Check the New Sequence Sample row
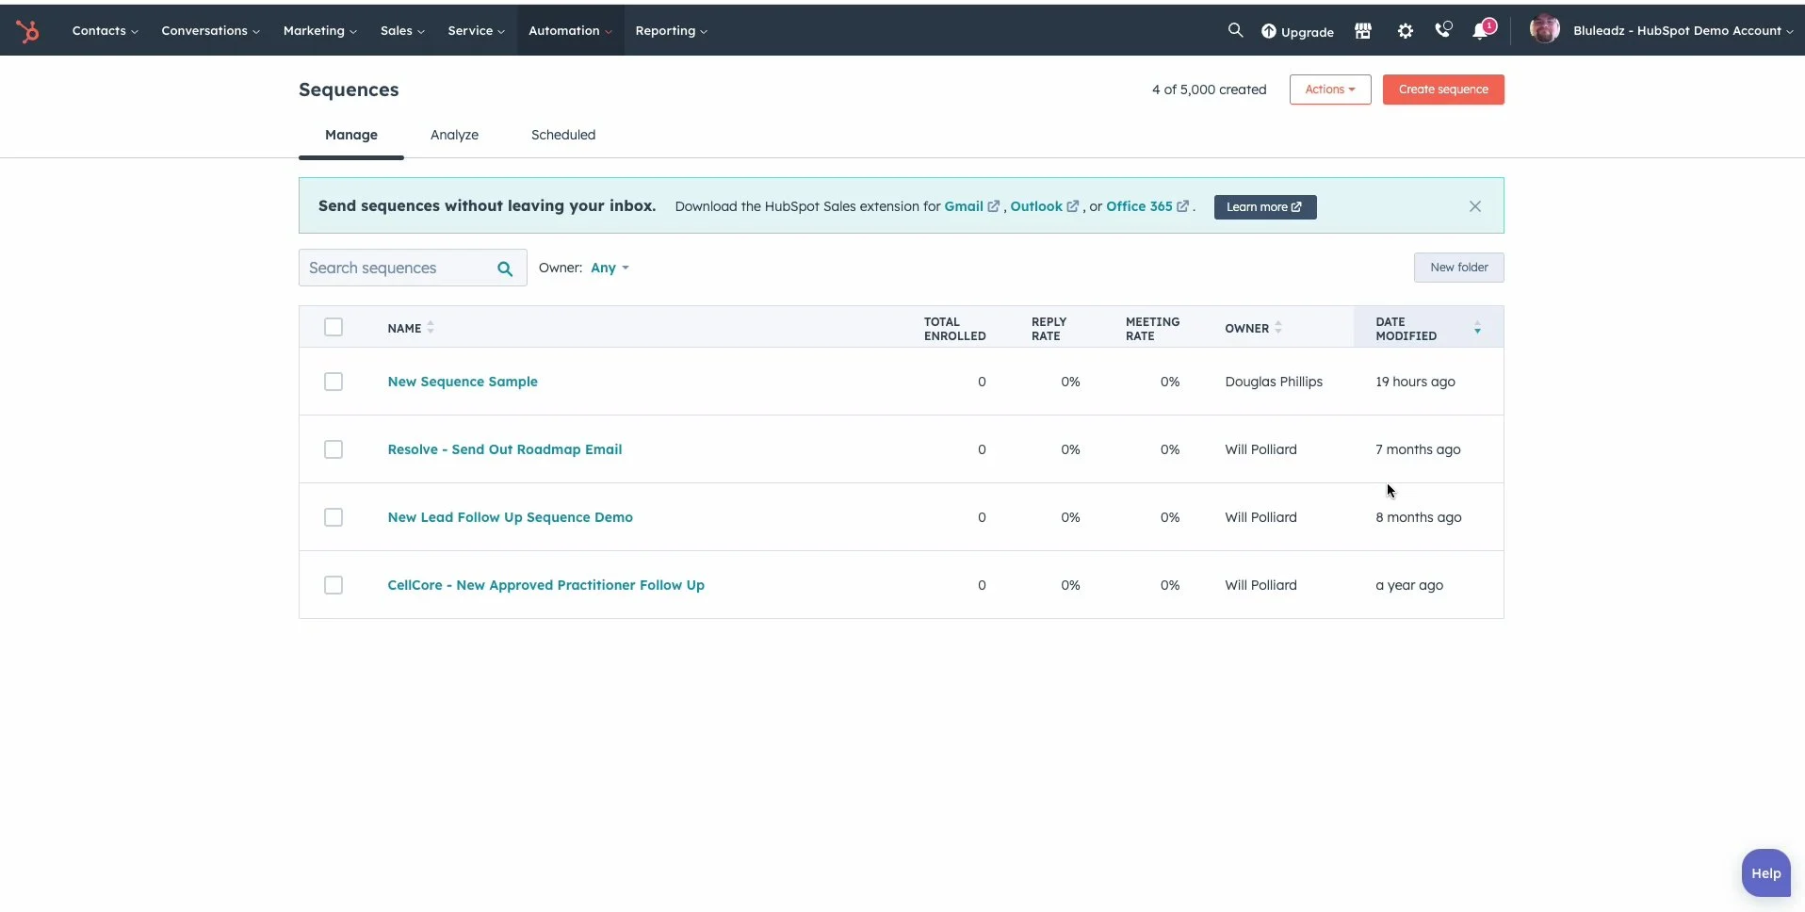This screenshot has width=1805, height=912. point(333,382)
